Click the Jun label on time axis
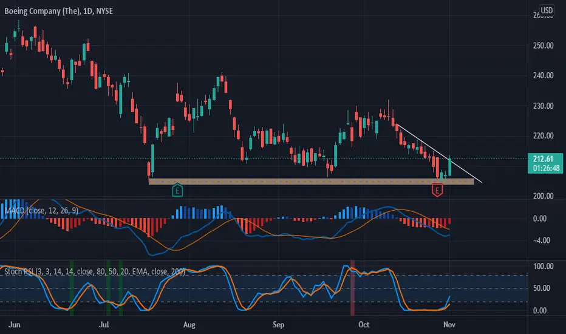This screenshot has width=566, height=334. pyautogui.click(x=15, y=325)
